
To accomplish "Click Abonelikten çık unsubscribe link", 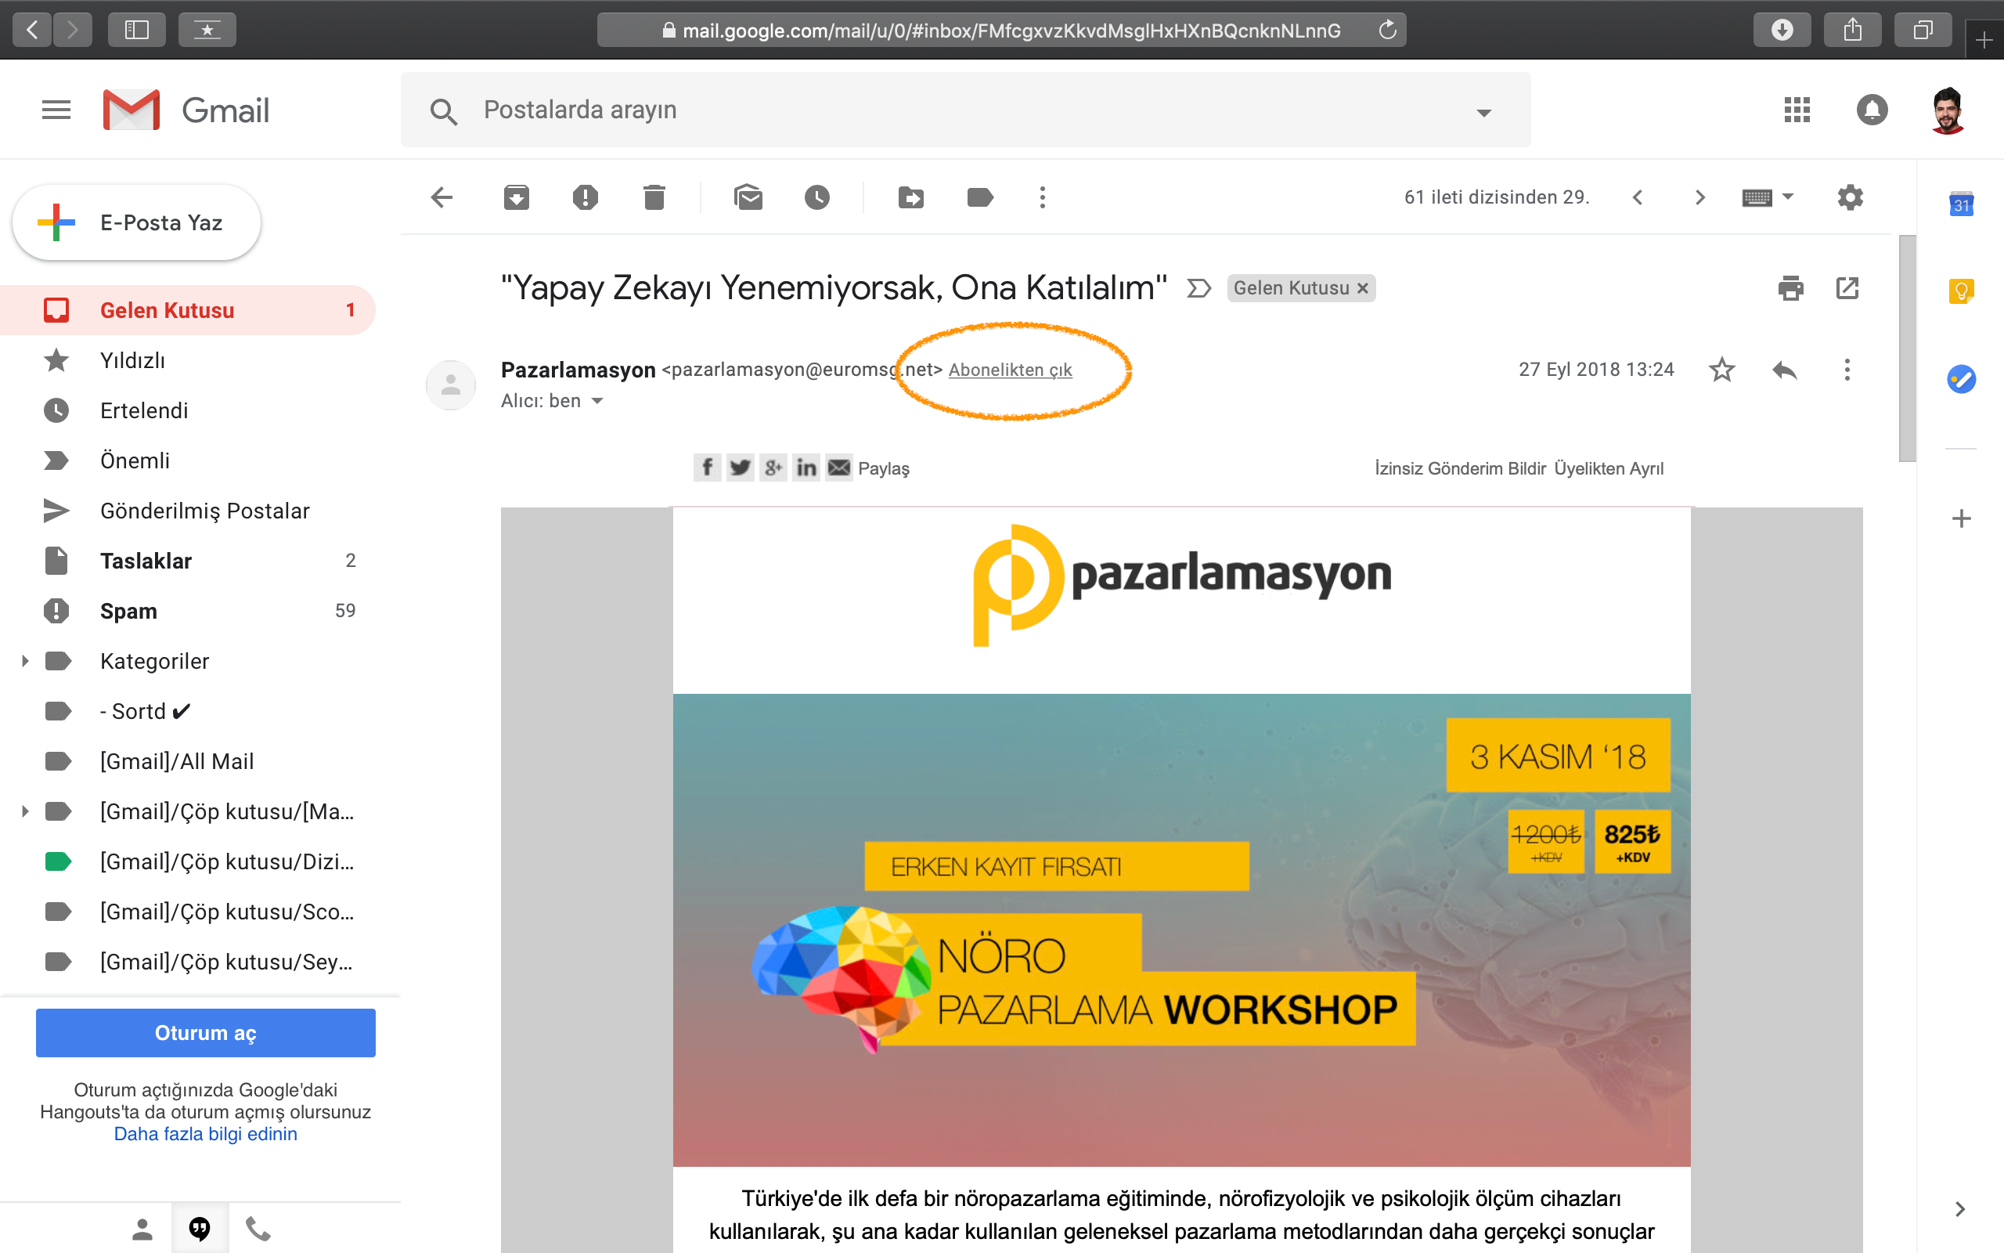I will click(x=1011, y=370).
